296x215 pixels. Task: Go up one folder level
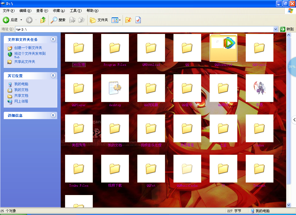tap(43, 20)
